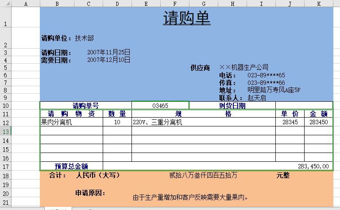The height and width of the screenshot is (210, 340).
Task: Select row 17 header
Action: 5,166
